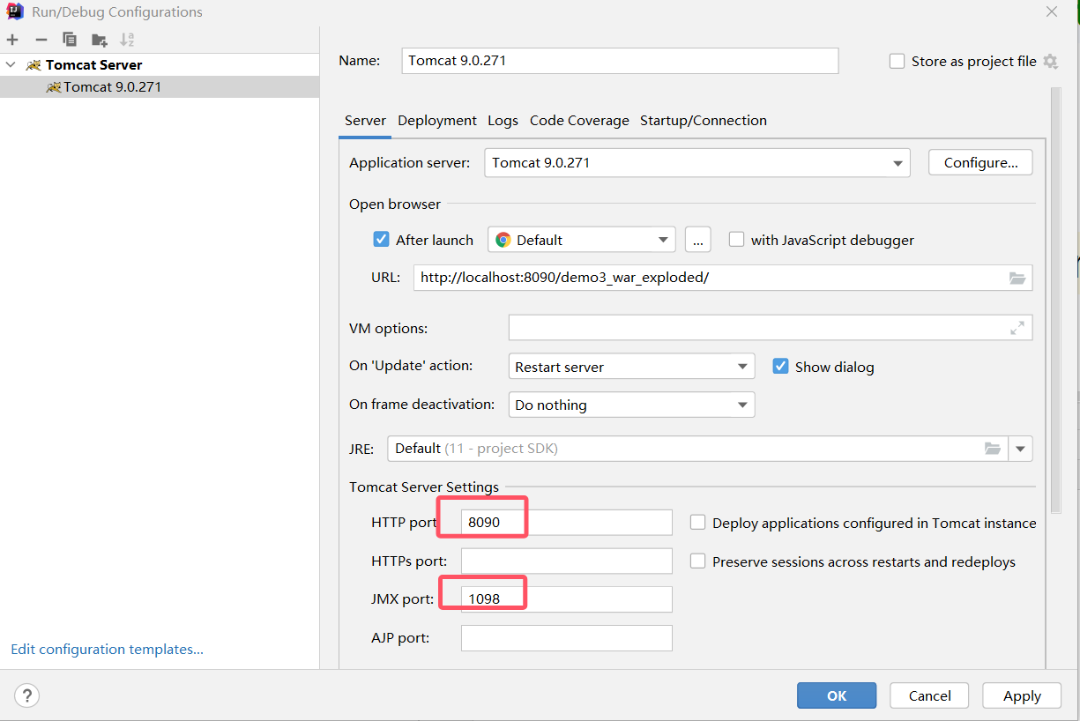Open help with the question mark icon
Screen dimensions: 1080x721
(27, 695)
